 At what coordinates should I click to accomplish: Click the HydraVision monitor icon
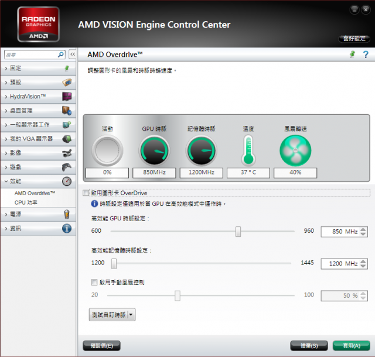coord(67,96)
